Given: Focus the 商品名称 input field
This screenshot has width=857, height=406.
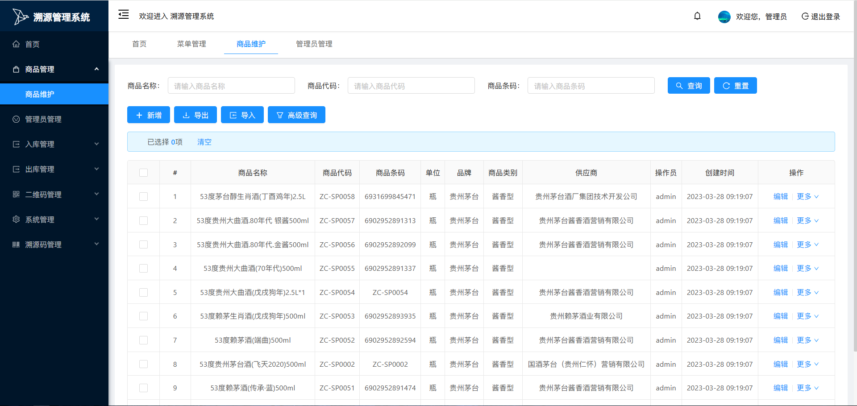Looking at the screenshot, I should (x=231, y=86).
